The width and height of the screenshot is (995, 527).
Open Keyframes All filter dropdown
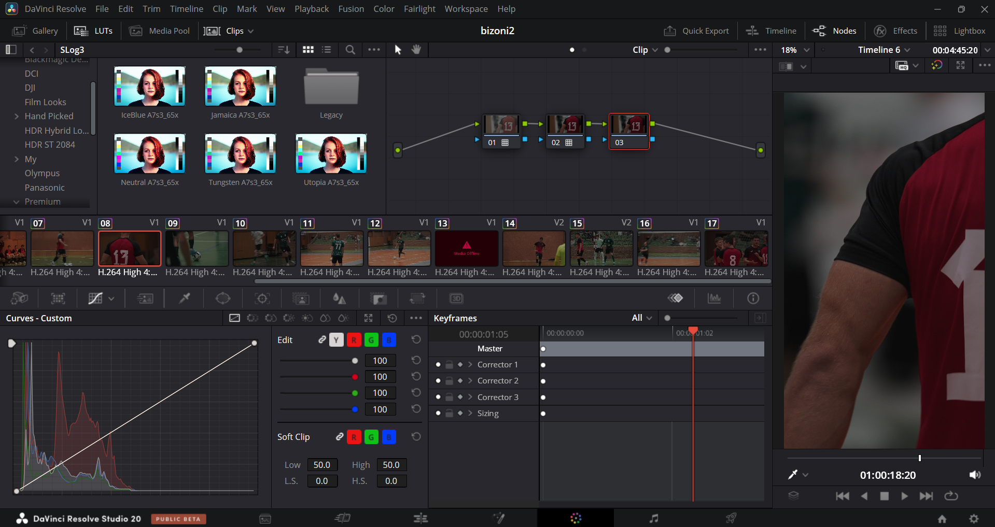pyautogui.click(x=642, y=318)
